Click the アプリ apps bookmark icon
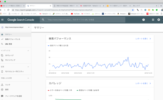Viewport: 163px width, 100px height. pyautogui.click(x=1, y=14)
